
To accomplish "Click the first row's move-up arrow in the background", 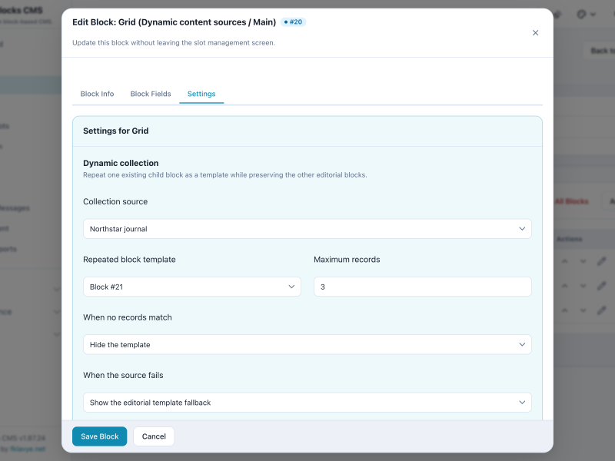I will coord(564,261).
